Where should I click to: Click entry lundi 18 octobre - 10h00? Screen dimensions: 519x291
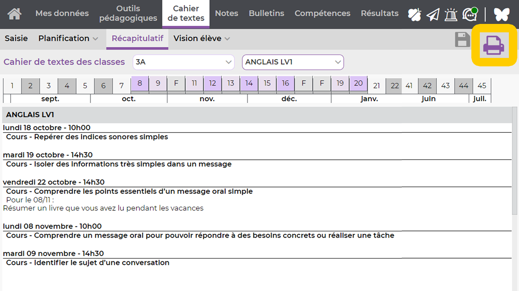point(47,128)
